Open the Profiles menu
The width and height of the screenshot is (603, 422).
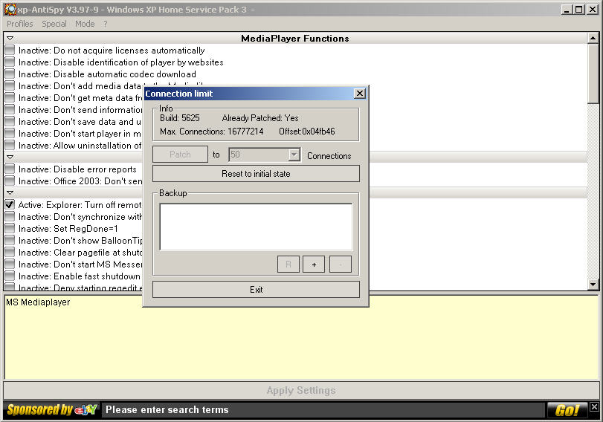pyautogui.click(x=20, y=24)
